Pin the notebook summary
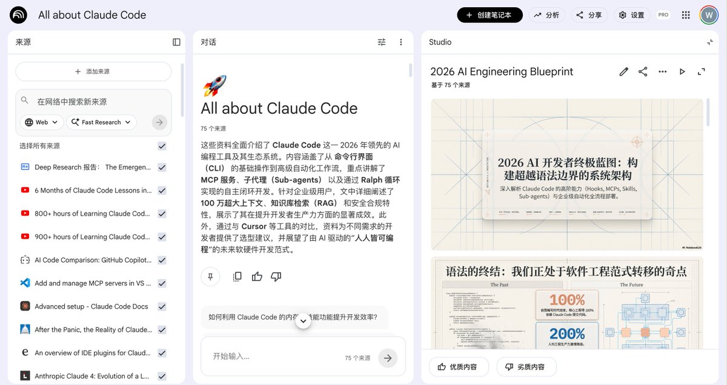The height and width of the screenshot is (385, 727). coord(210,277)
